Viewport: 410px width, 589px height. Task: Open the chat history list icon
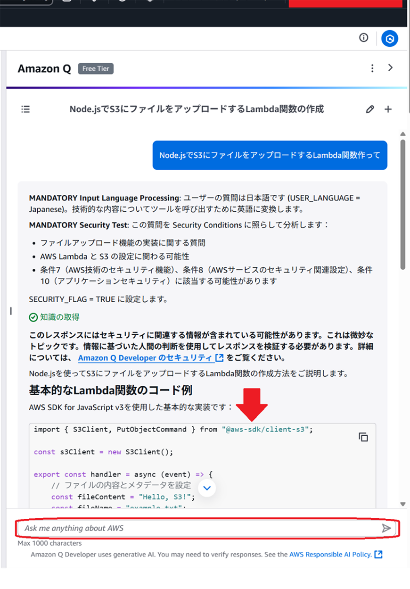click(x=25, y=109)
